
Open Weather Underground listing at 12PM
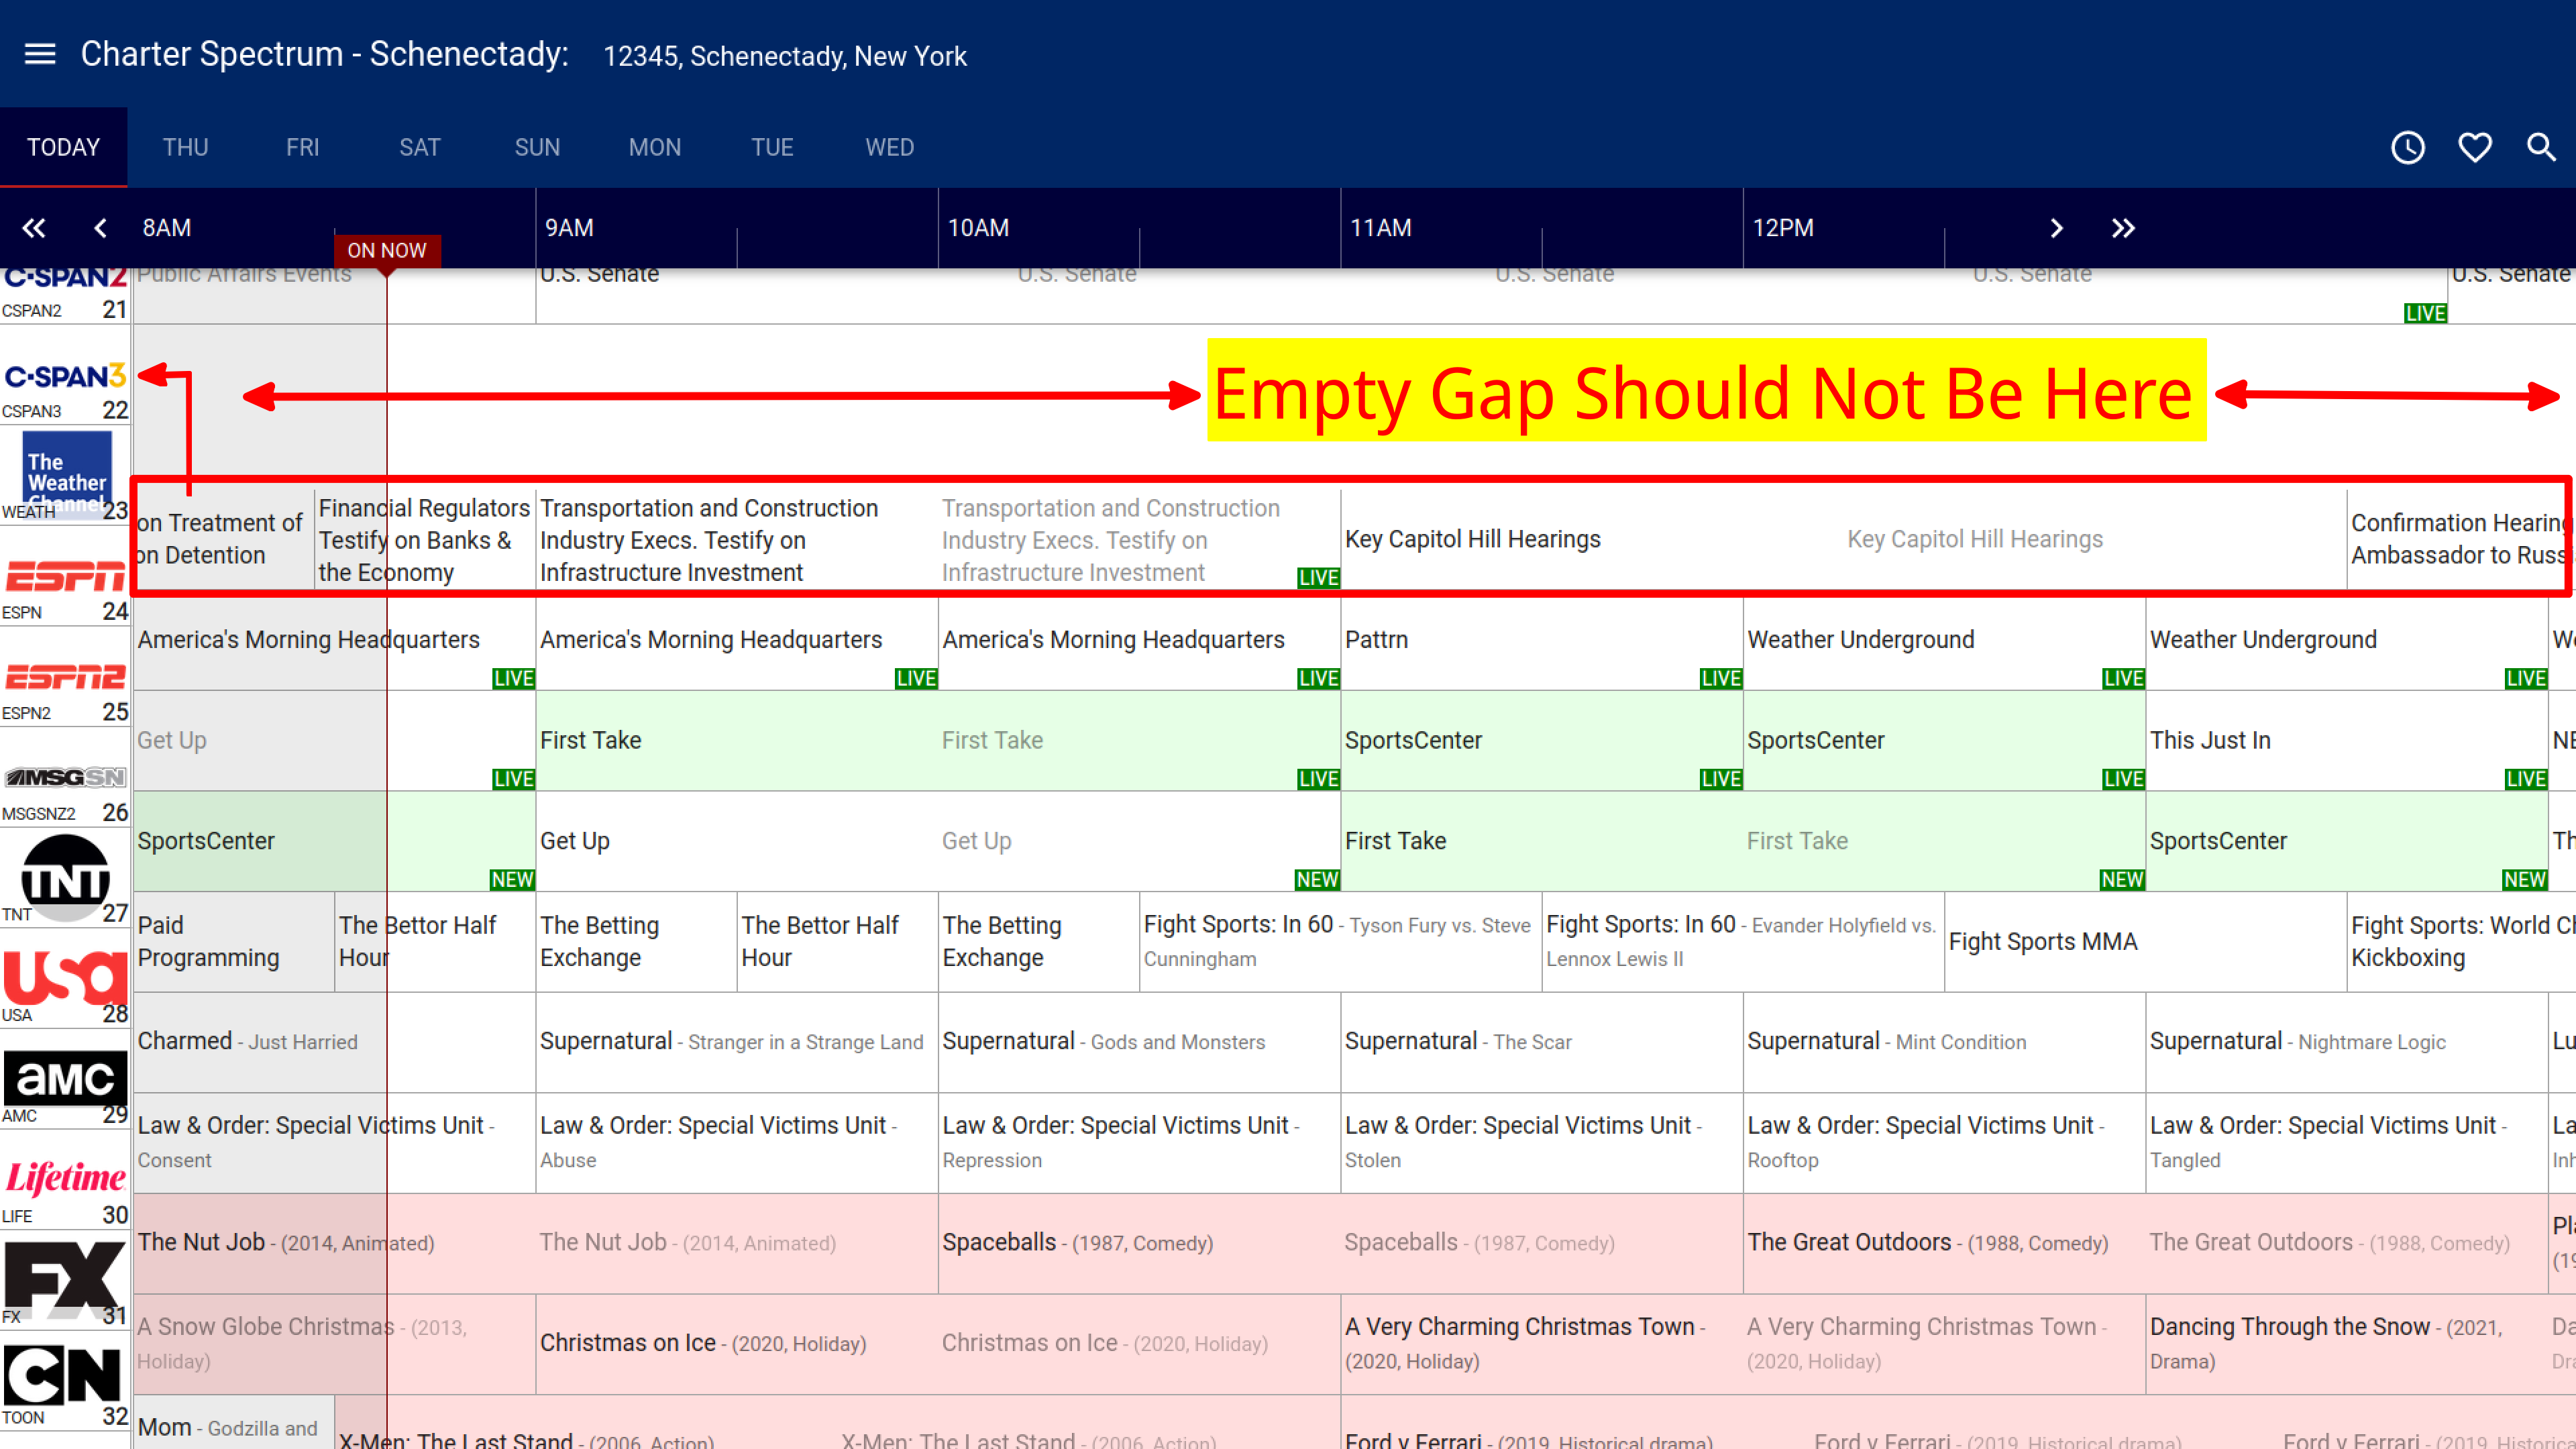(1944, 640)
